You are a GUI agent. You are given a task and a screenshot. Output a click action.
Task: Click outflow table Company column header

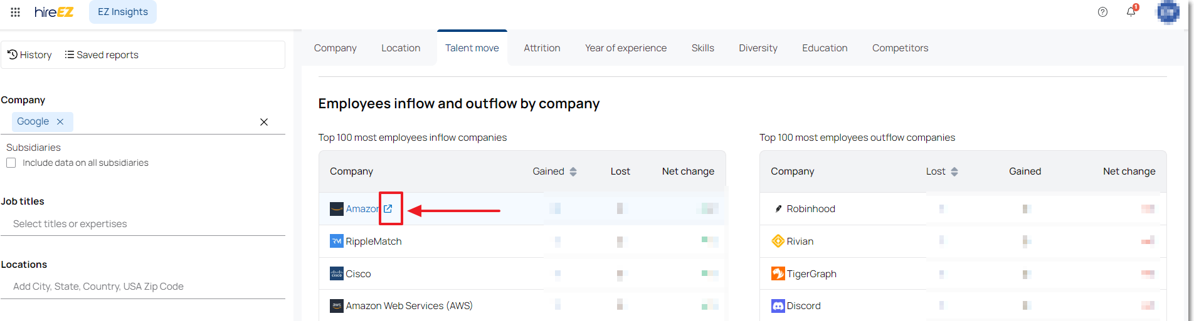792,171
